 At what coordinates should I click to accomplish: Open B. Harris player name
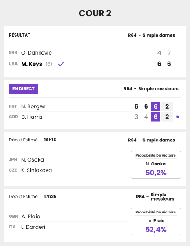32,117
